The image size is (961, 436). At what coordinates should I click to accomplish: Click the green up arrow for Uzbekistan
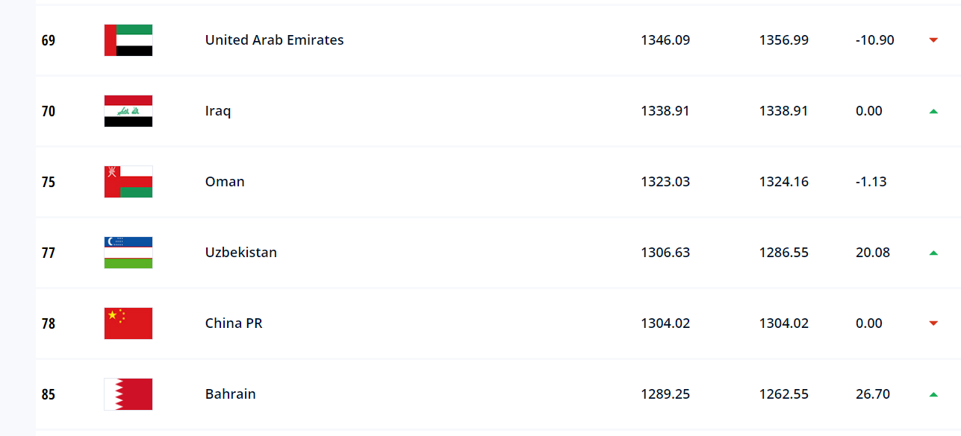933,253
